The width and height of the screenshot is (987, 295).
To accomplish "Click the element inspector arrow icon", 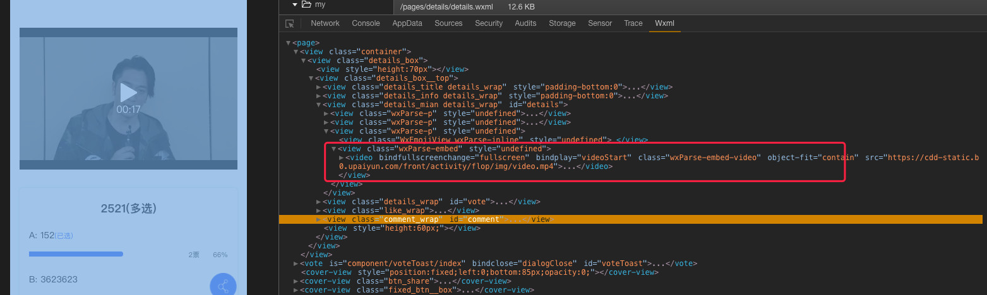I will pos(290,23).
